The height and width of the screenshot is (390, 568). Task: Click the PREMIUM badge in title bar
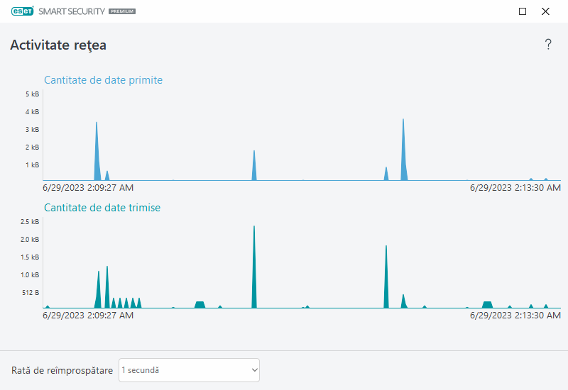tap(122, 12)
